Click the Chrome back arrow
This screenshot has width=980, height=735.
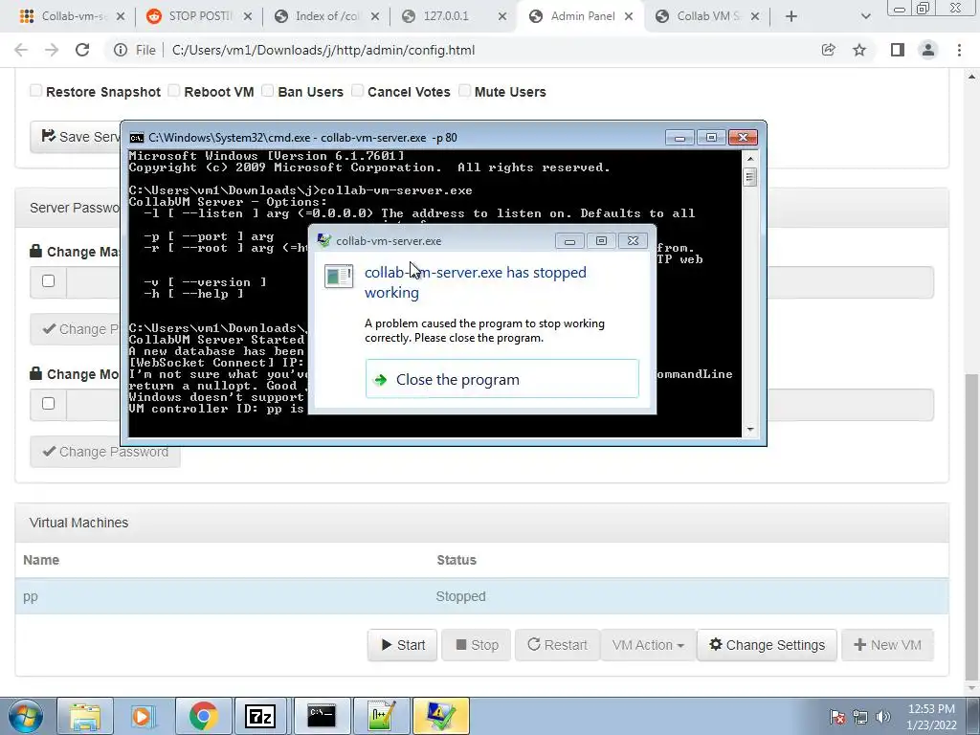click(21, 50)
